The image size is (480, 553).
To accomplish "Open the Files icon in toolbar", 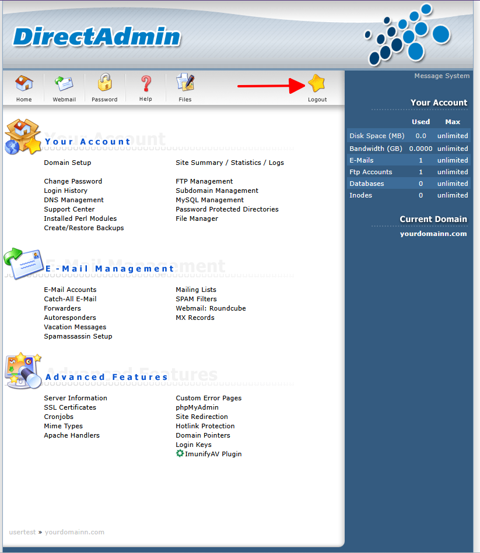I will (x=185, y=82).
